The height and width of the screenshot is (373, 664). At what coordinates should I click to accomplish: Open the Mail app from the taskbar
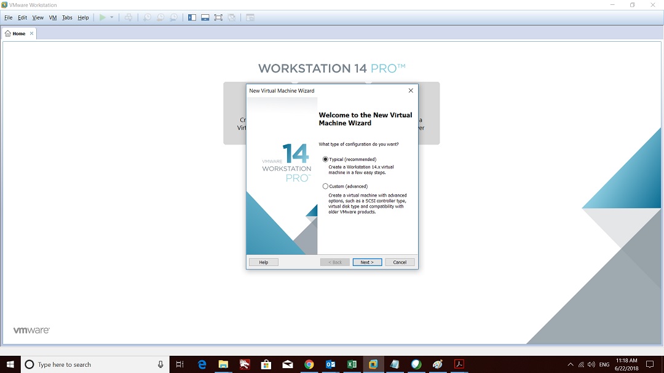[288, 364]
